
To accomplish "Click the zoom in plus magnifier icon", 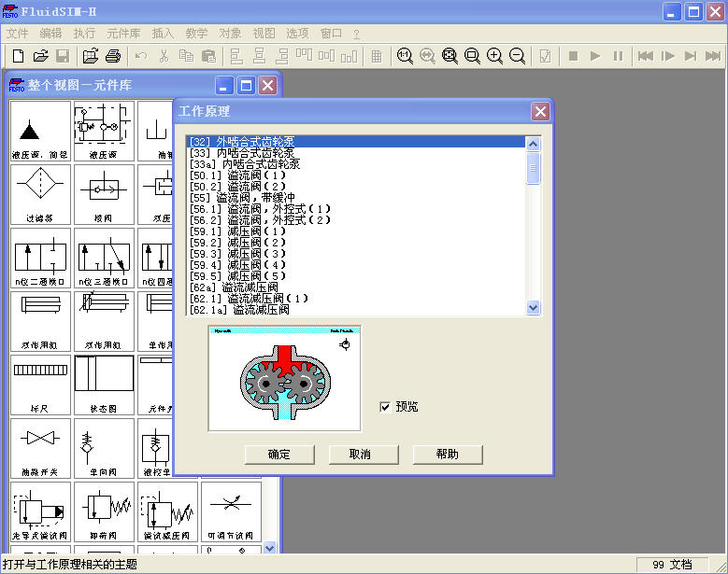I will (494, 56).
